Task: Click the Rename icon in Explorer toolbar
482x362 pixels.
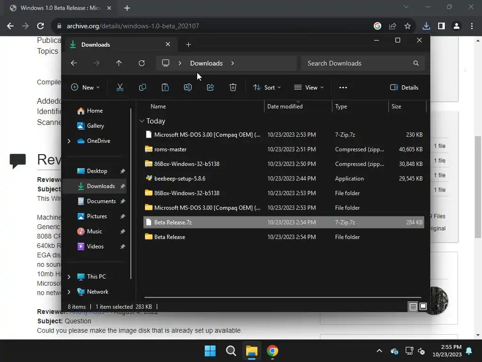Action: point(187,87)
